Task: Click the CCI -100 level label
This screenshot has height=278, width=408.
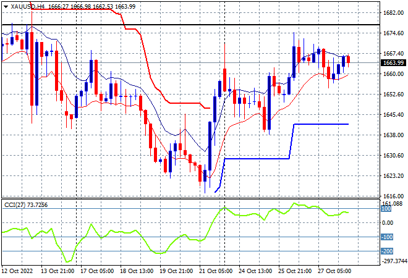Action: (387, 237)
